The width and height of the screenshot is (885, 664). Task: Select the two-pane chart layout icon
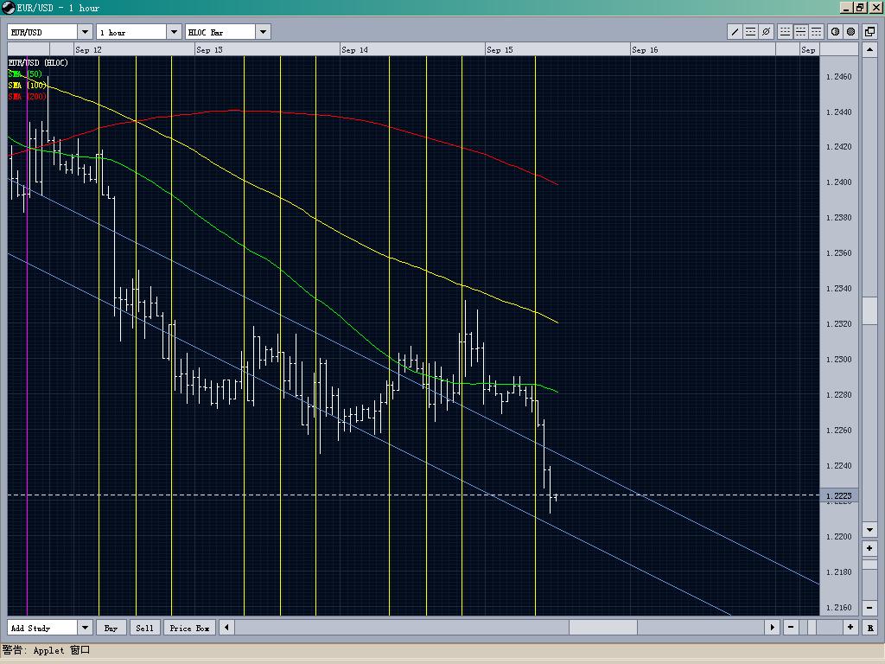coord(799,31)
